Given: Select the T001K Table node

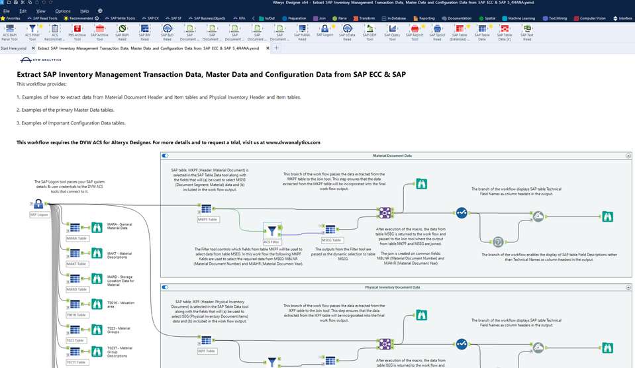Looking at the screenshot, I should point(75,304).
